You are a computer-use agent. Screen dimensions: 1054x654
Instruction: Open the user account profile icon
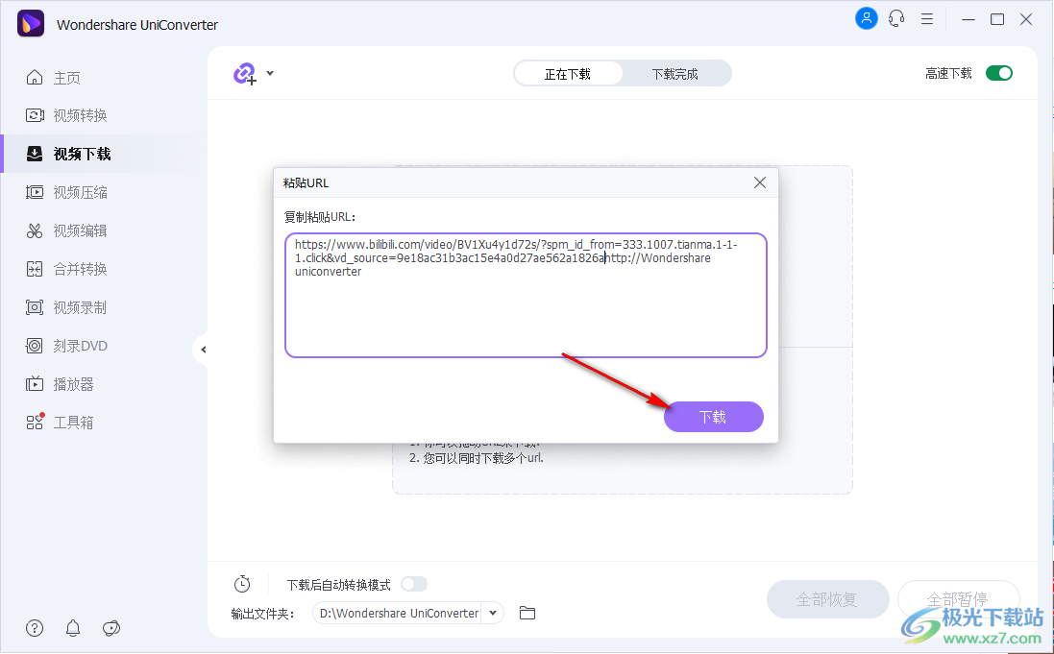tap(867, 19)
